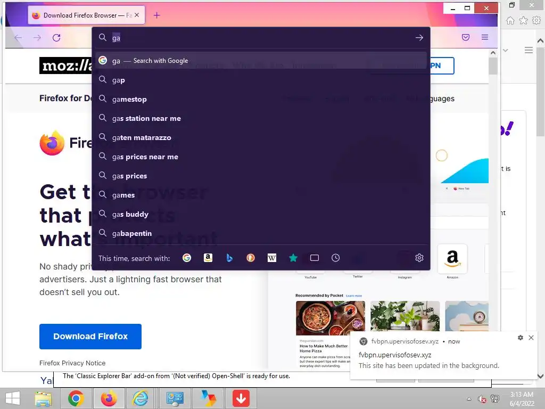Image resolution: width=545 pixels, height=409 pixels.
Task: Go back using Firefox back arrow
Action: tap(18, 38)
